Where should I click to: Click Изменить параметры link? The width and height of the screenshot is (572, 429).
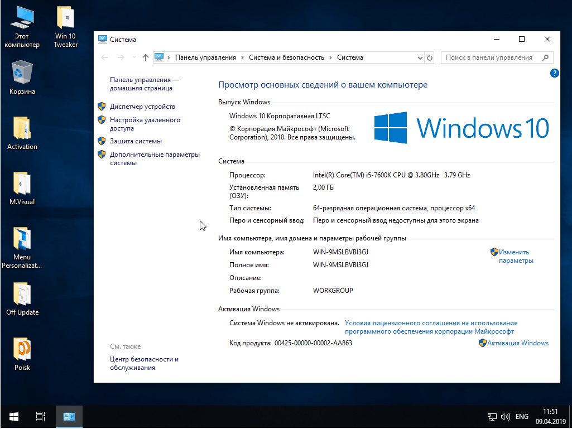516,256
